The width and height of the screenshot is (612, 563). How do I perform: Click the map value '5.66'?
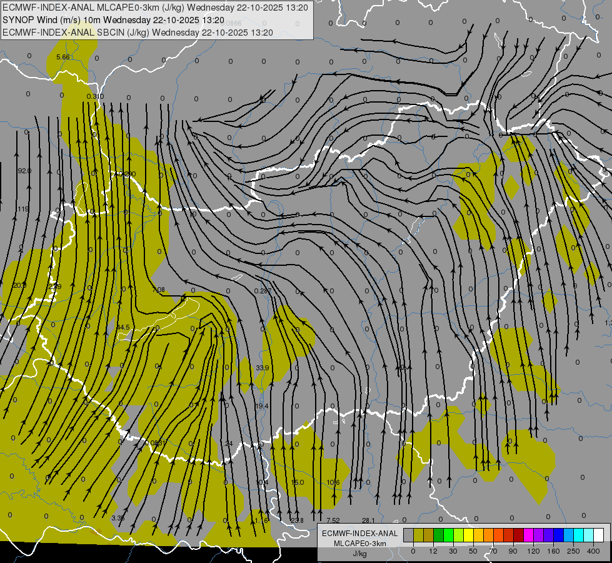(63, 57)
